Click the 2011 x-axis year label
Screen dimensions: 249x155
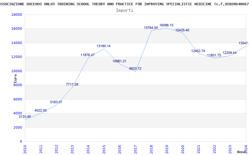pos(41,149)
